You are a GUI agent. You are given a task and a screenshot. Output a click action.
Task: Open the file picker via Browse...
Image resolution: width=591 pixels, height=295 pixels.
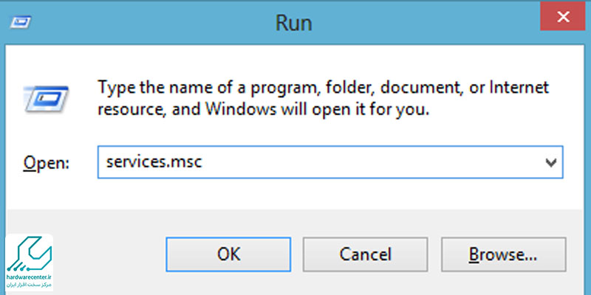tap(503, 254)
